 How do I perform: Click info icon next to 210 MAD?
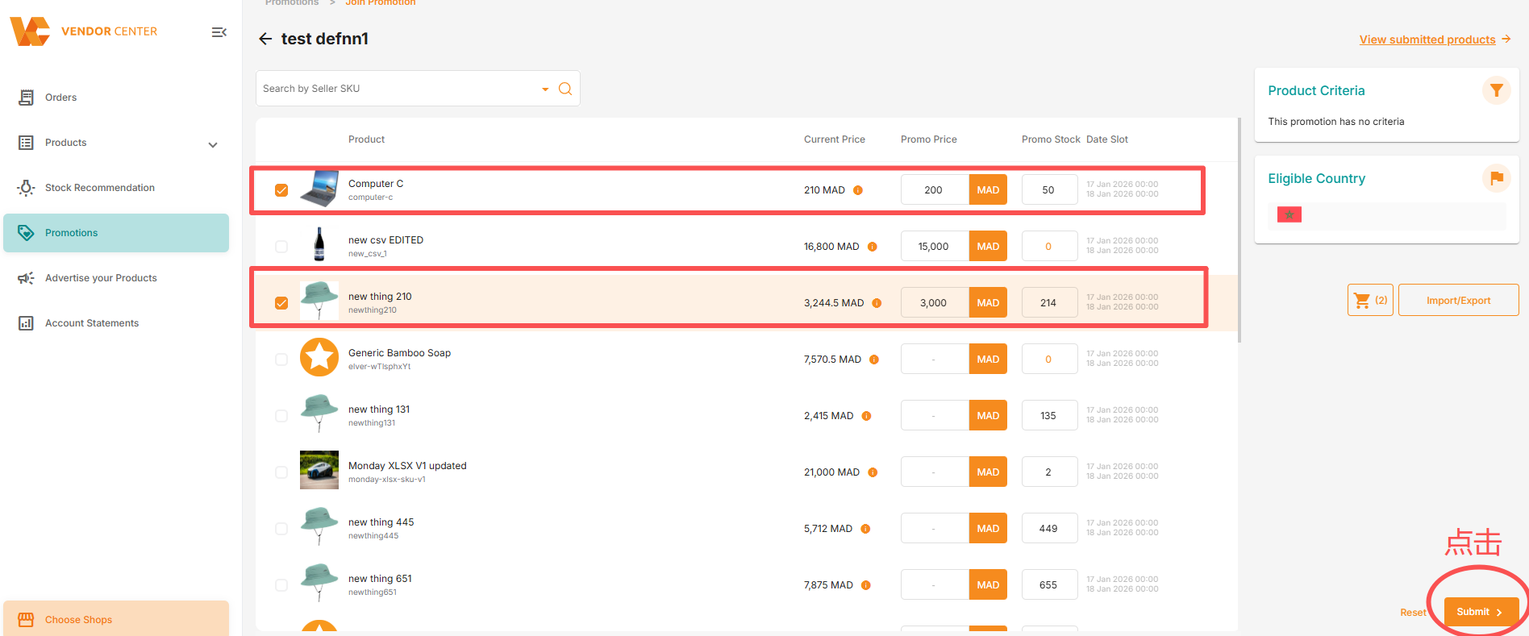(858, 190)
